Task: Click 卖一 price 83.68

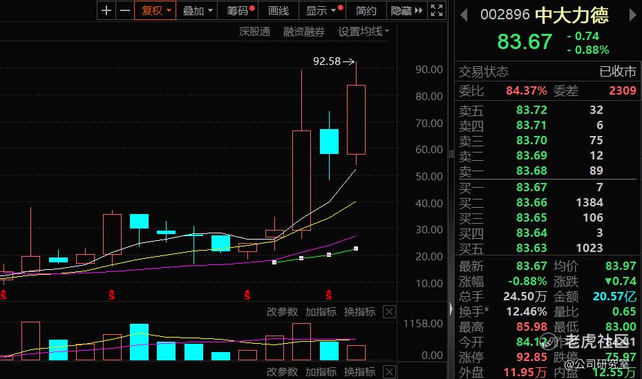Action: pyautogui.click(x=531, y=171)
